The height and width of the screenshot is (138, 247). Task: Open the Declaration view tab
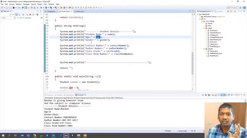[69, 95]
